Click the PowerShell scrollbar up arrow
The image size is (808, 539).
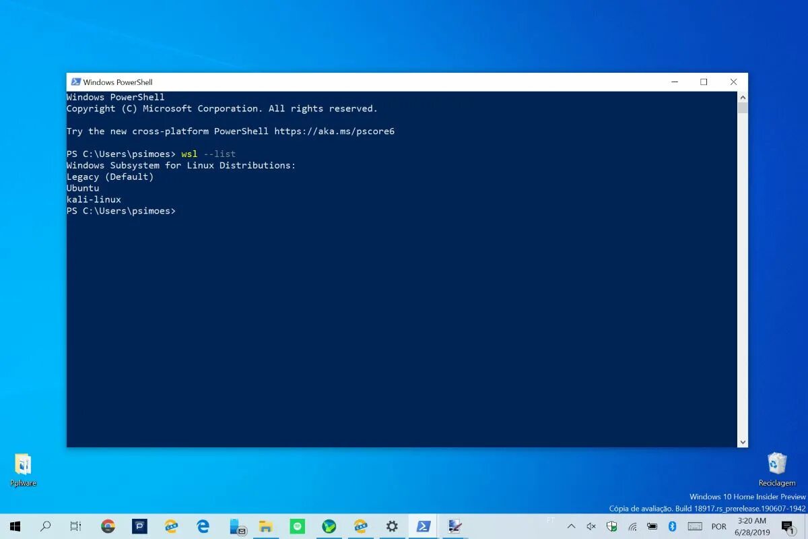tap(743, 97)
